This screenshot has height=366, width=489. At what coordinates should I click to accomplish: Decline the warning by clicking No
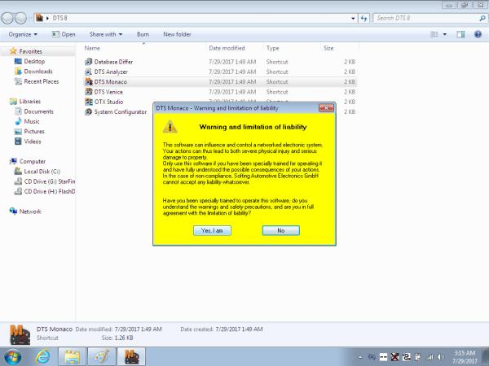pos(281,231)
